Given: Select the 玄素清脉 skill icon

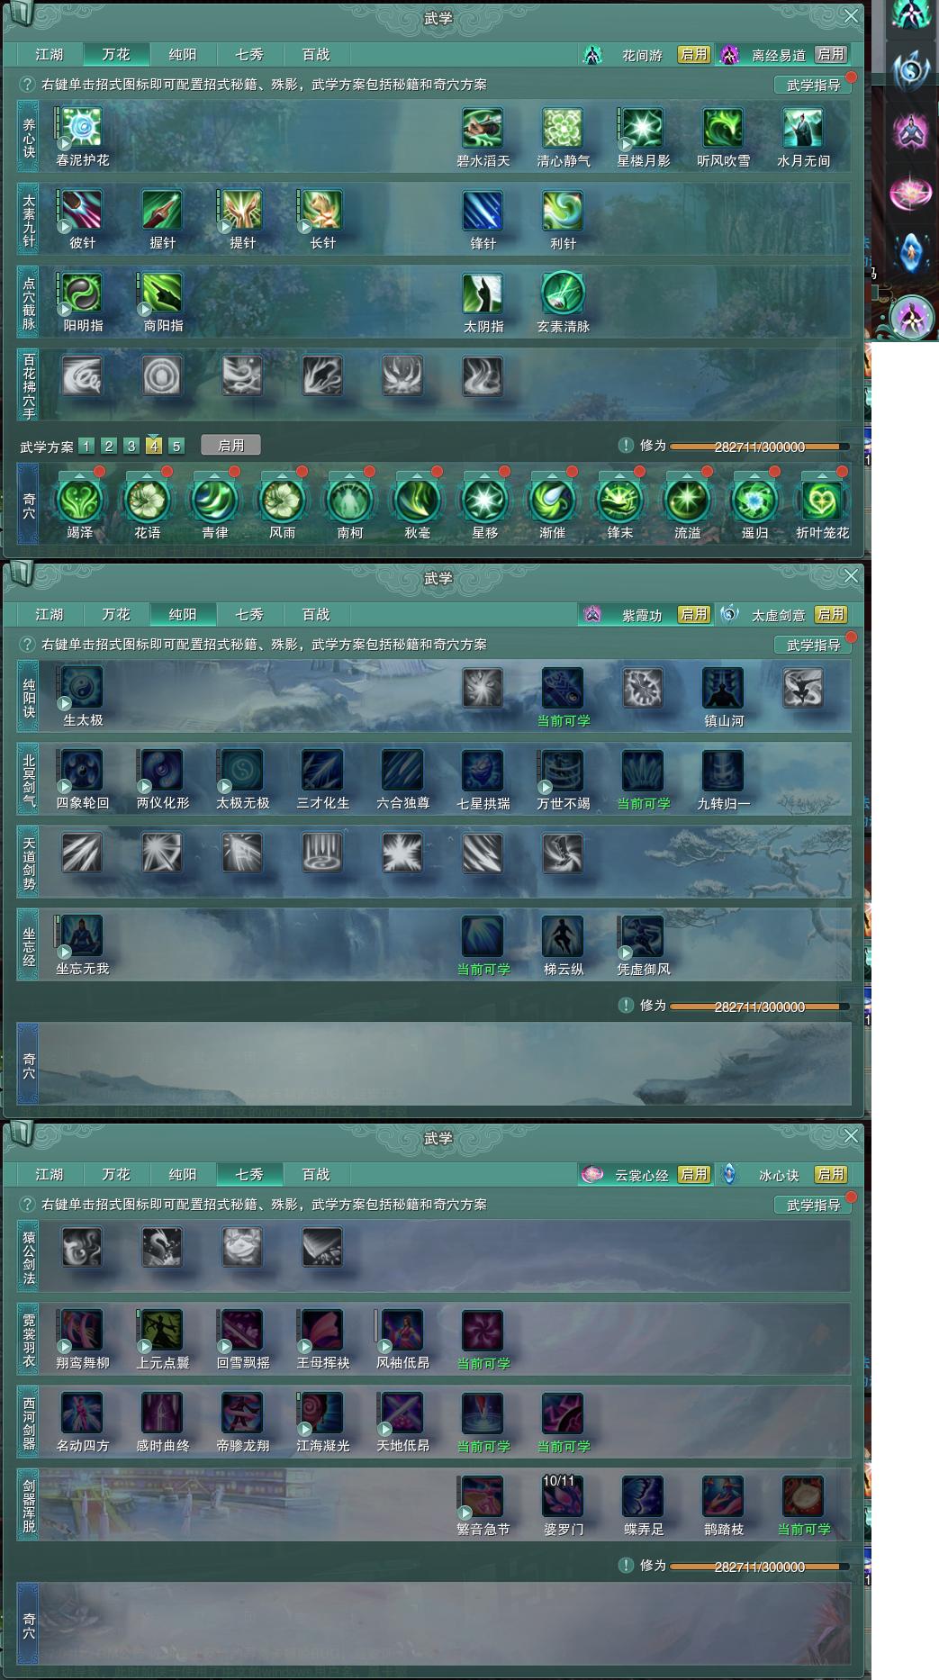Looking at the screenshot, I should tap(563, 294).
